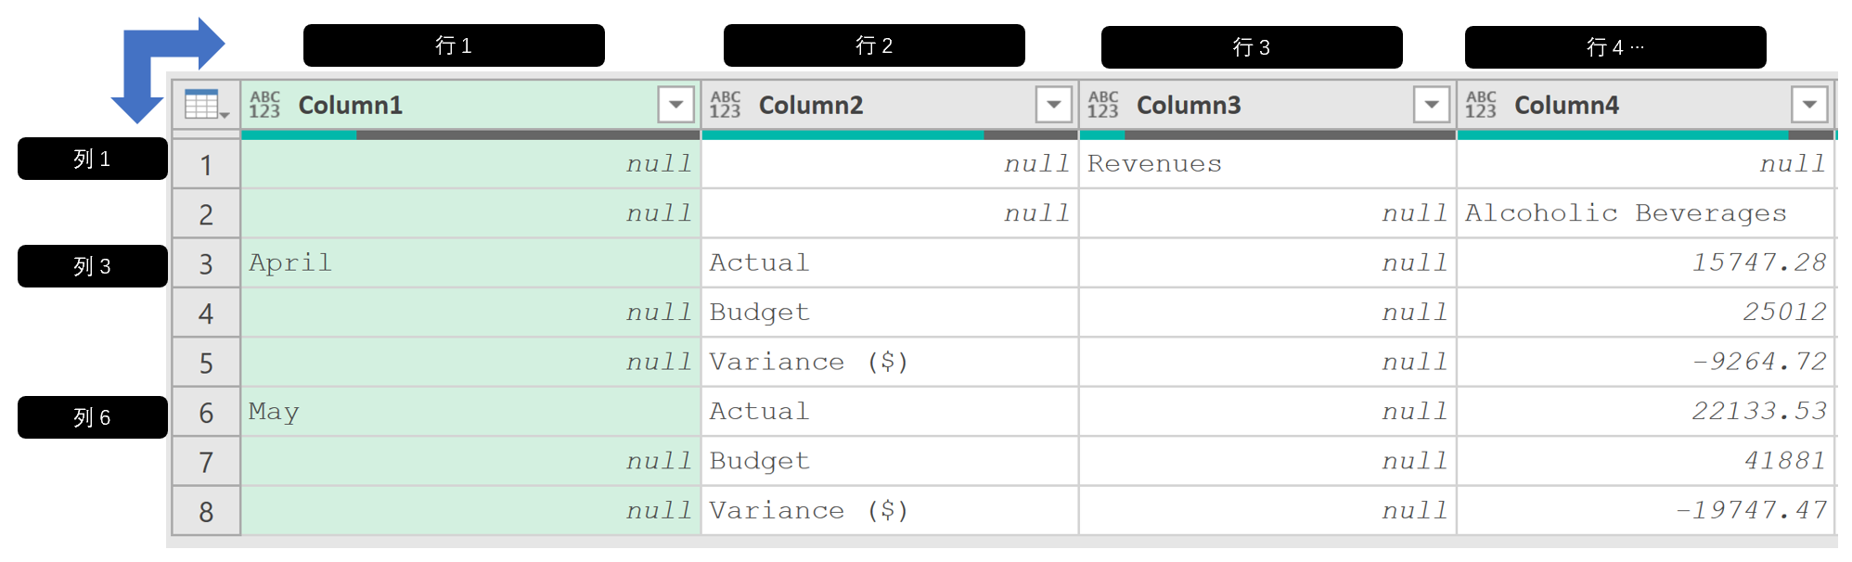Viewport: 1852px width, 562px height.
Task: Click the Revenues cell in Column3
Action: coord(1267,164)
